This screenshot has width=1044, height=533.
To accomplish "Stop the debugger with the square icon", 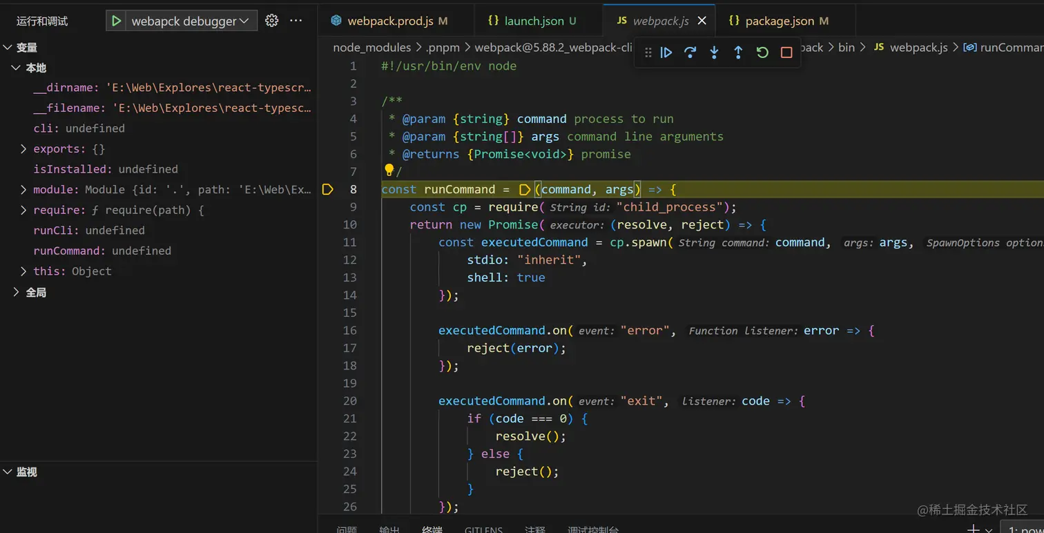I will (786, 52).
